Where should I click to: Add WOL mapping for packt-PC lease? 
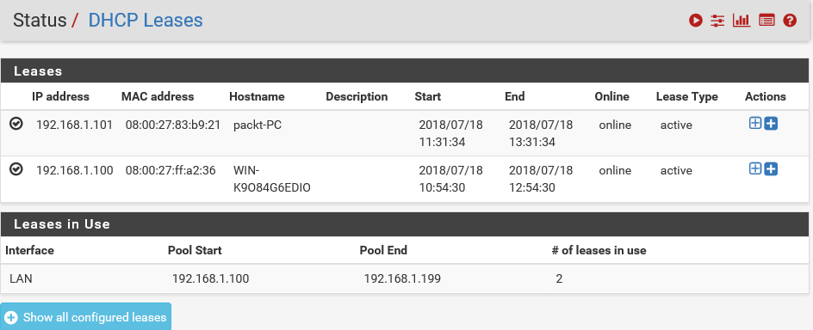771,124
